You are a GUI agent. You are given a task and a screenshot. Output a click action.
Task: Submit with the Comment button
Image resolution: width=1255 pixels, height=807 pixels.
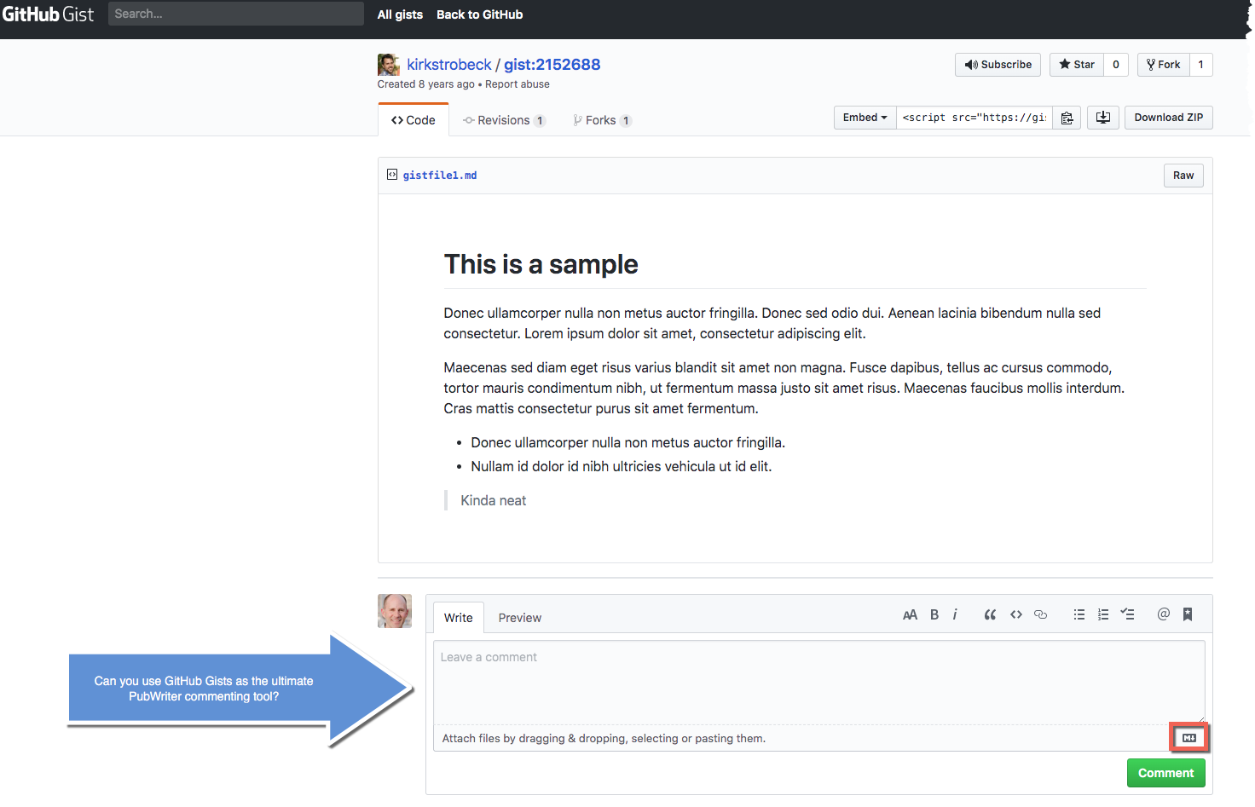click(x=1165, y=773)
